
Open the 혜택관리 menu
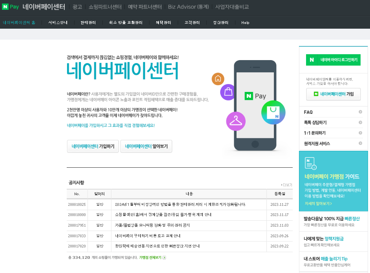[x=163, y=22]
